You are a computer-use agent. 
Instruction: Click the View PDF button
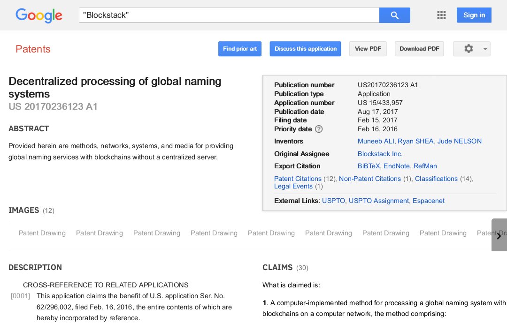click(368, 49)
